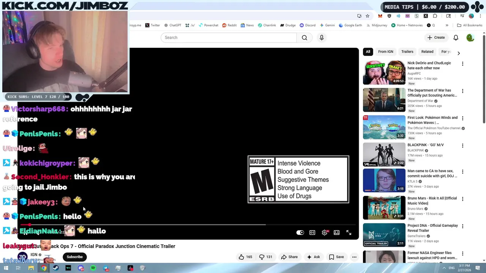Open the Chrome Extensions puzzle icon

(x=435, y=16)
